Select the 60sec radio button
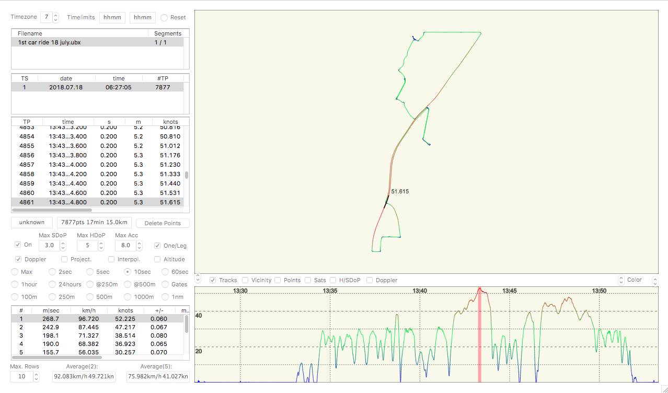Image resolution: width=668 pixels, height=393 pixels. click(x=166, y=272)
